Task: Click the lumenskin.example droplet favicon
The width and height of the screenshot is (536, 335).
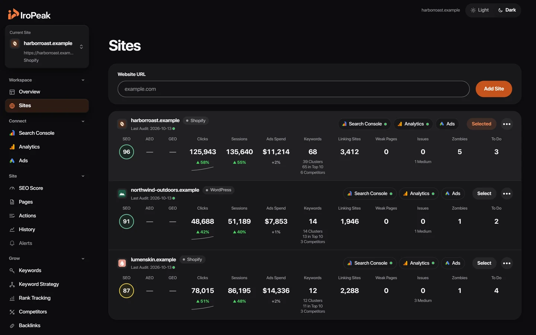Action: (x=122, y=263)
